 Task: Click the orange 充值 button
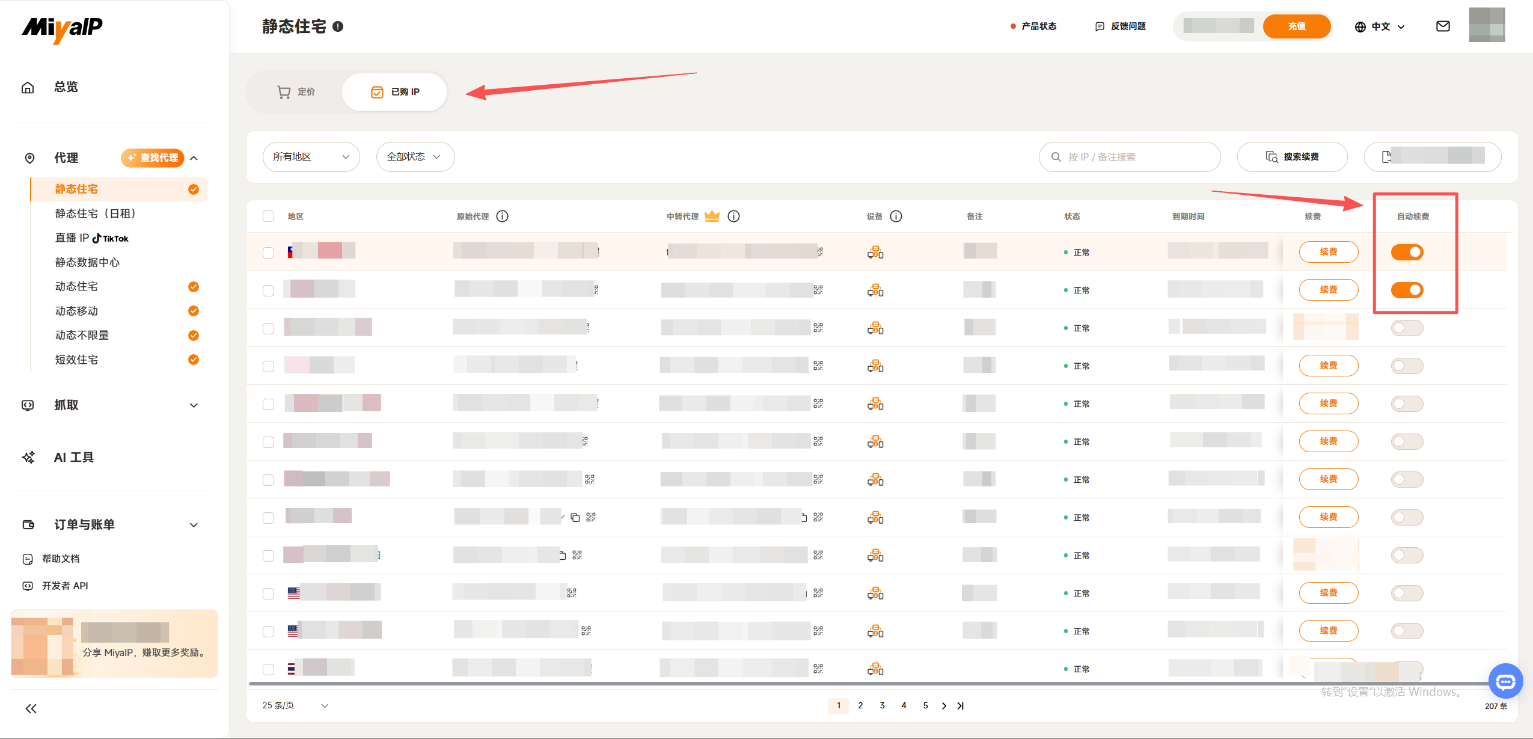[1296, 26]
